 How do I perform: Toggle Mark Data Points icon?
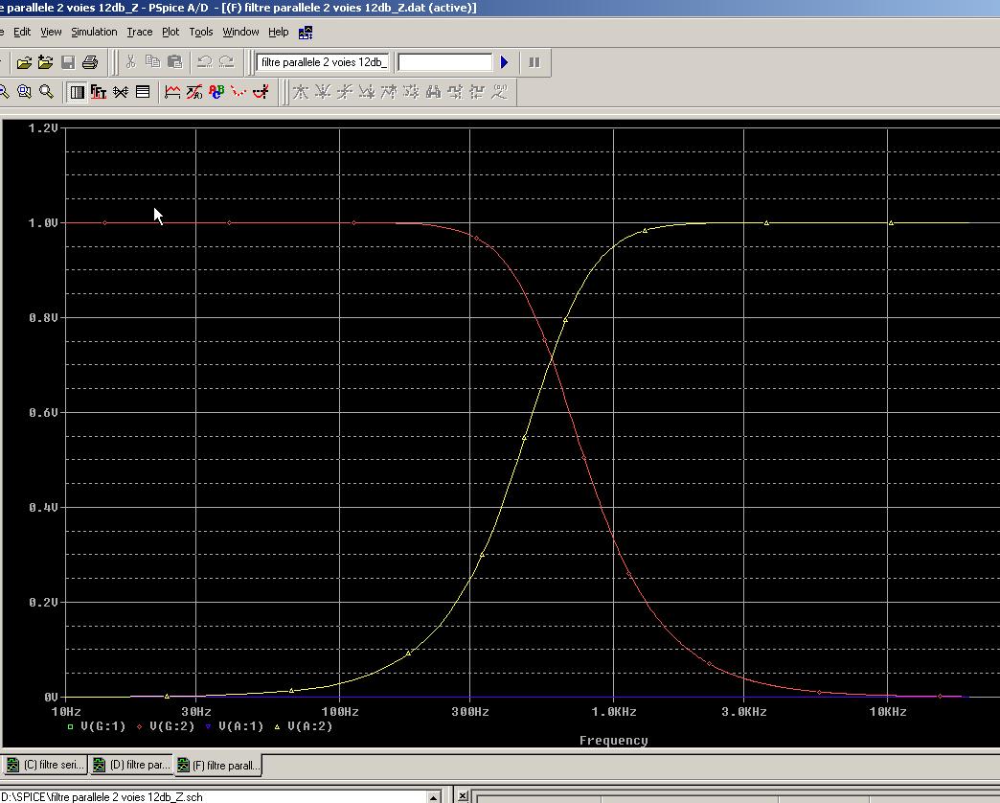[239, 92]
